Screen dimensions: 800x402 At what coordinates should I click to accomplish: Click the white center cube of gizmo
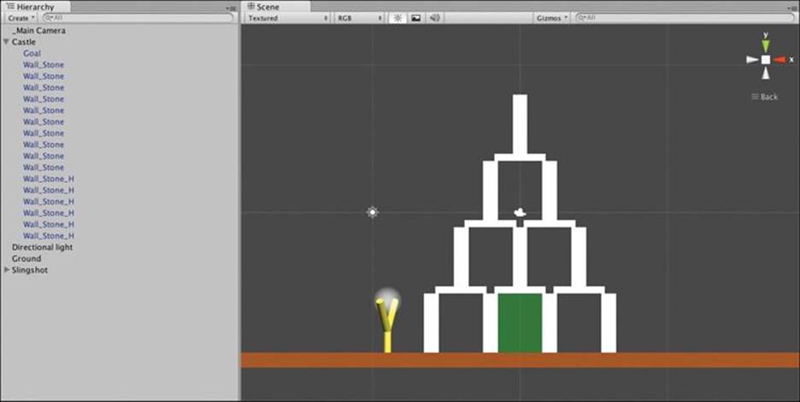(765, 60)
